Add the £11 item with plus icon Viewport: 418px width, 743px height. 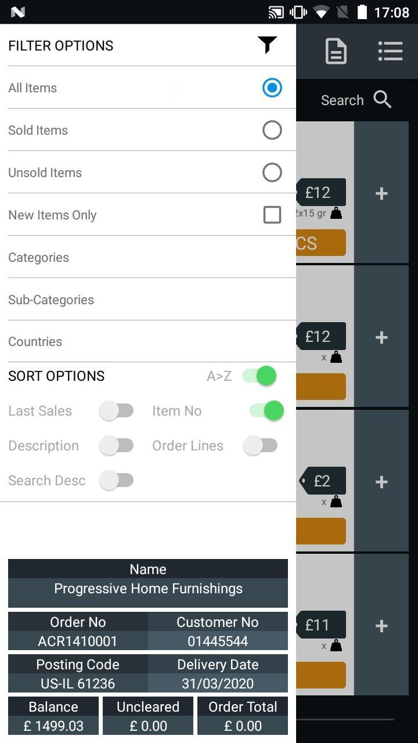click(x=381, y=626)
